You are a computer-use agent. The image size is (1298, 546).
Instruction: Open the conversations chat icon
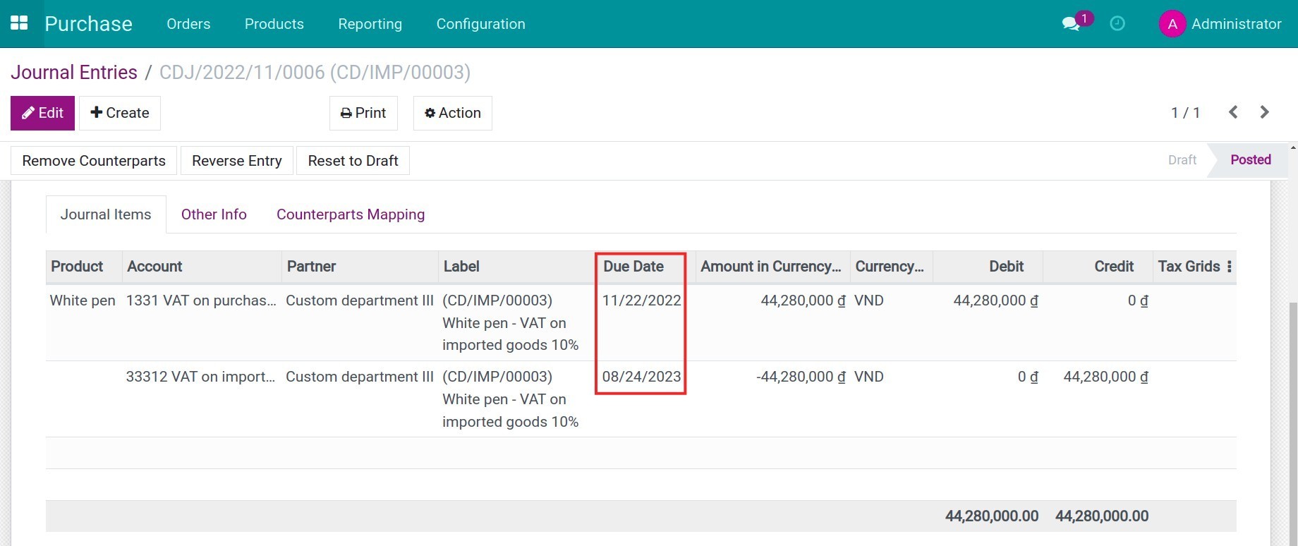pyautogui.click(x=1071, y=24)
